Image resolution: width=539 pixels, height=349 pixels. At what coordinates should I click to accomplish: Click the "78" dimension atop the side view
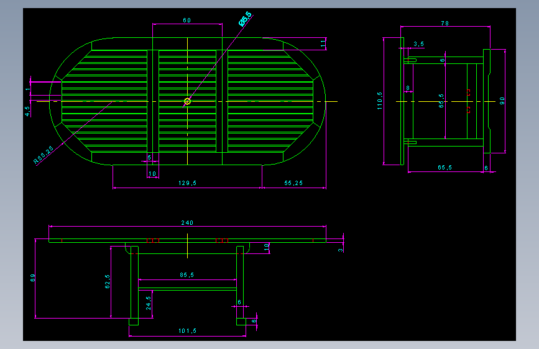[x=445, y=24]
